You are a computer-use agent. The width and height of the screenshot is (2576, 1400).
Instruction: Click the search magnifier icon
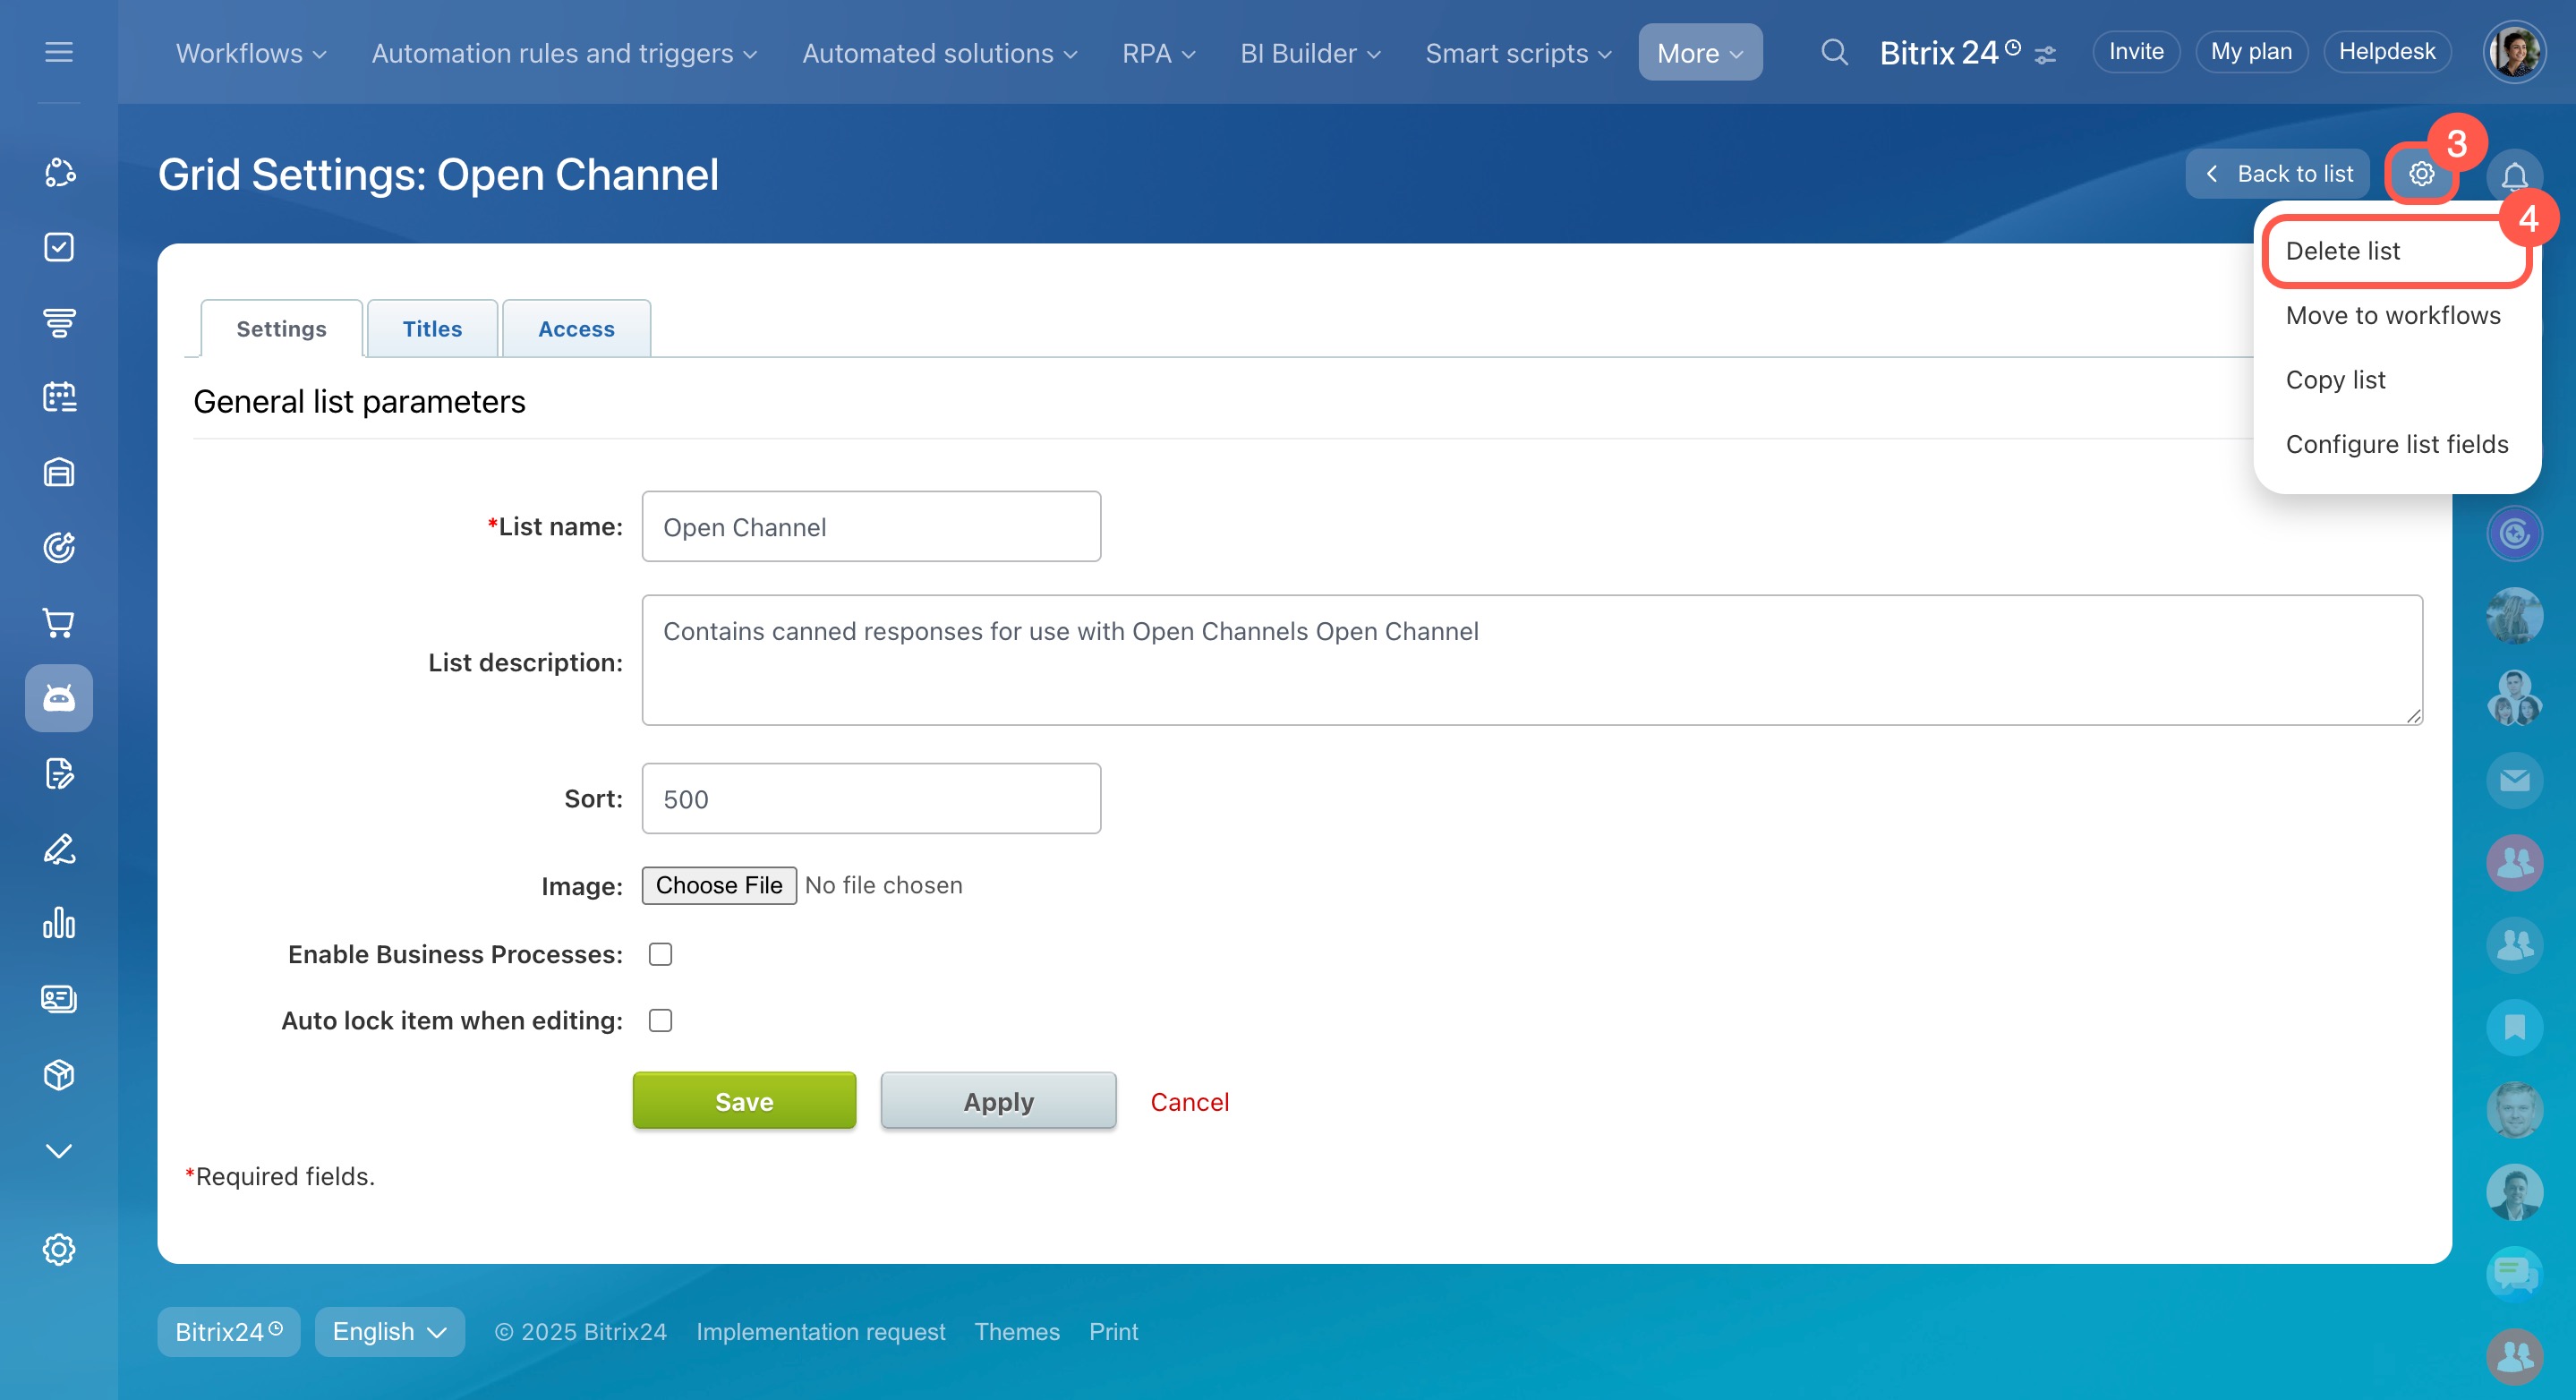[x=1834, y=52]
